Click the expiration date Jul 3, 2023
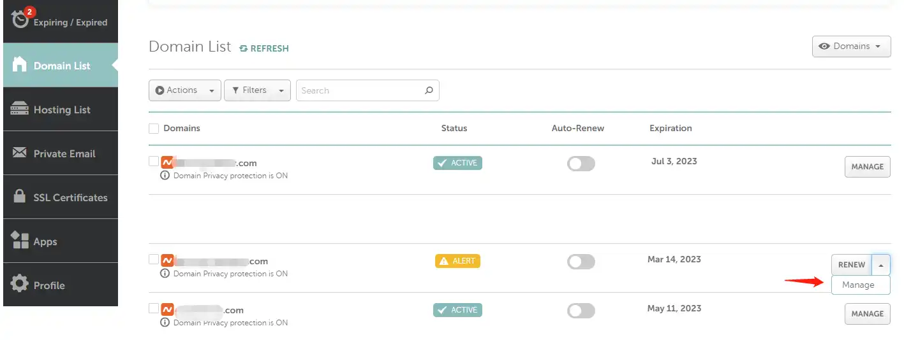The image size is (904, 340). click(x=674, y=161)
